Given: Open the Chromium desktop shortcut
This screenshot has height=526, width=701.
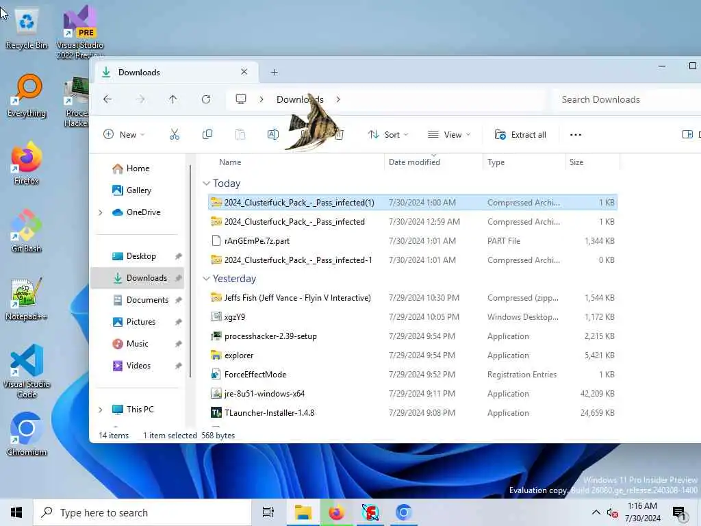Looking at the screenshot, I should (x=27, y=434).
